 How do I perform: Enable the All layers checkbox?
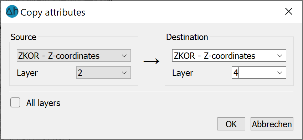pos(15,102)
